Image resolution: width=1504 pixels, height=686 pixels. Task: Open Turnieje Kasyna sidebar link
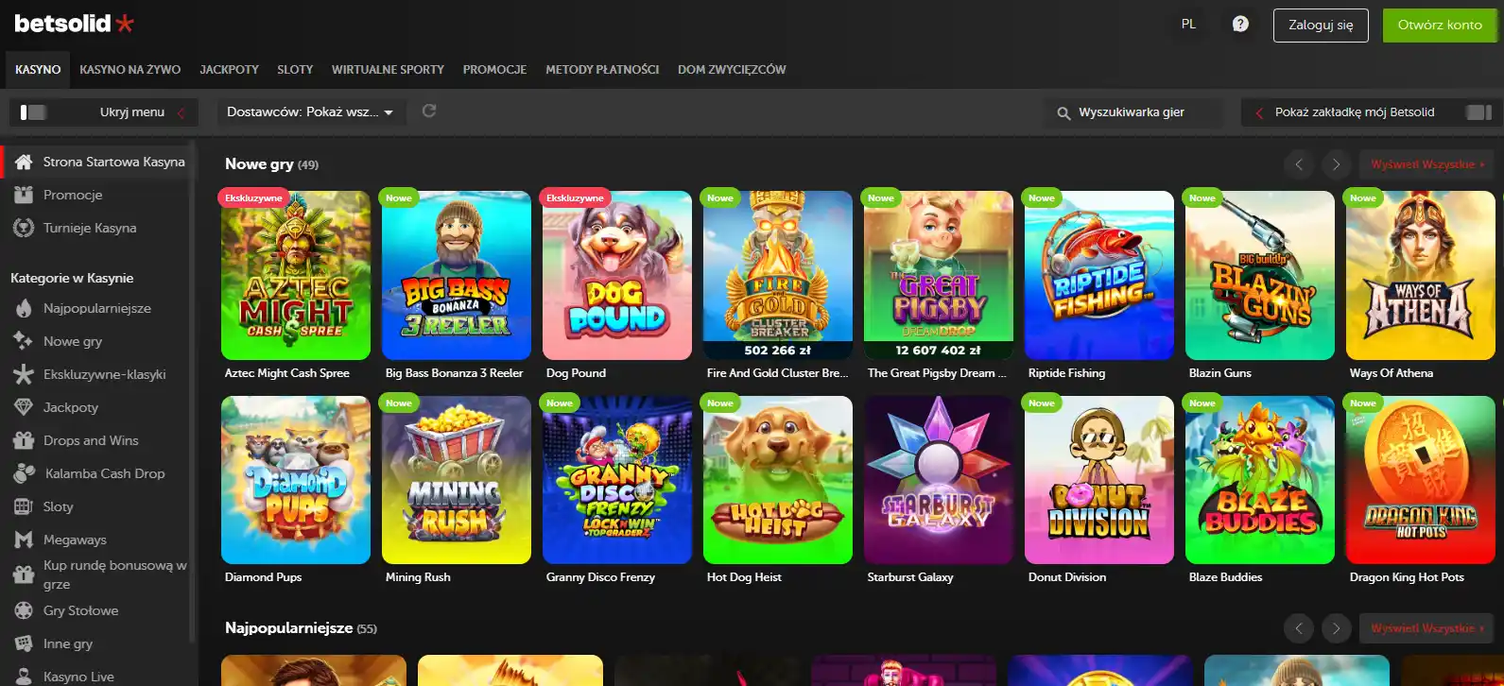click(x=90, y=228)
